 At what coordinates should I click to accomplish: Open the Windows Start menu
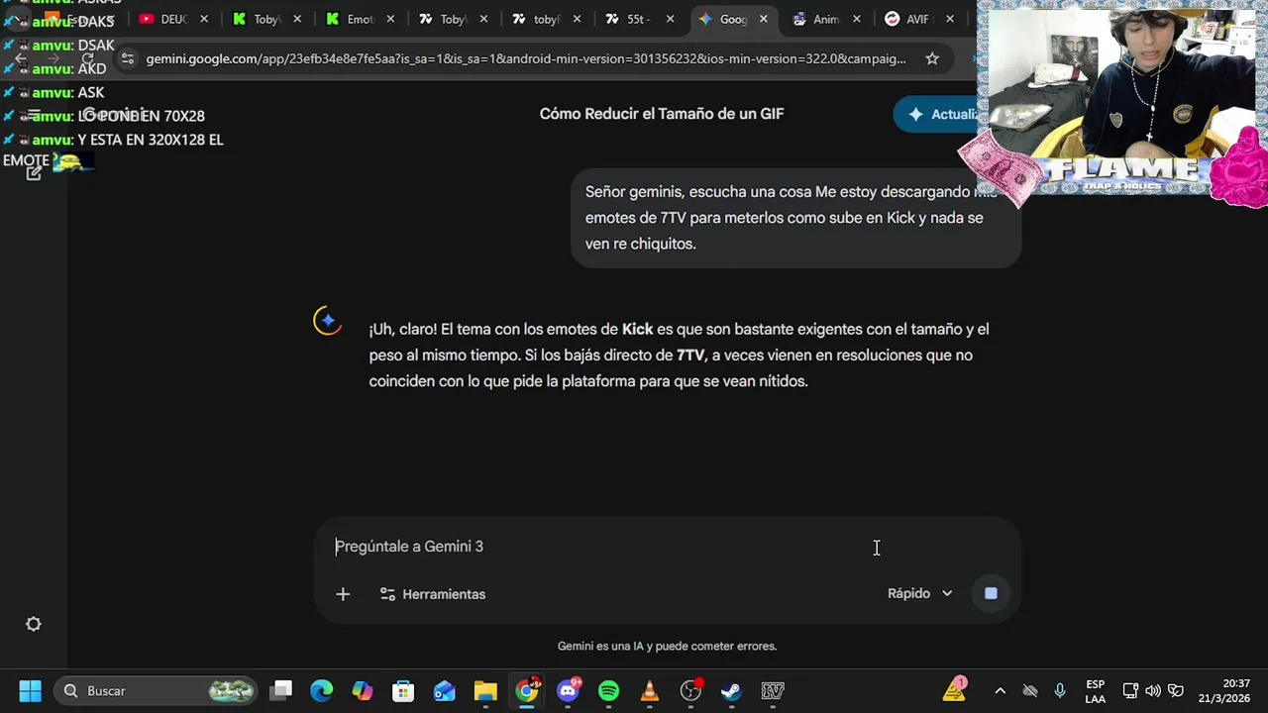30,690
